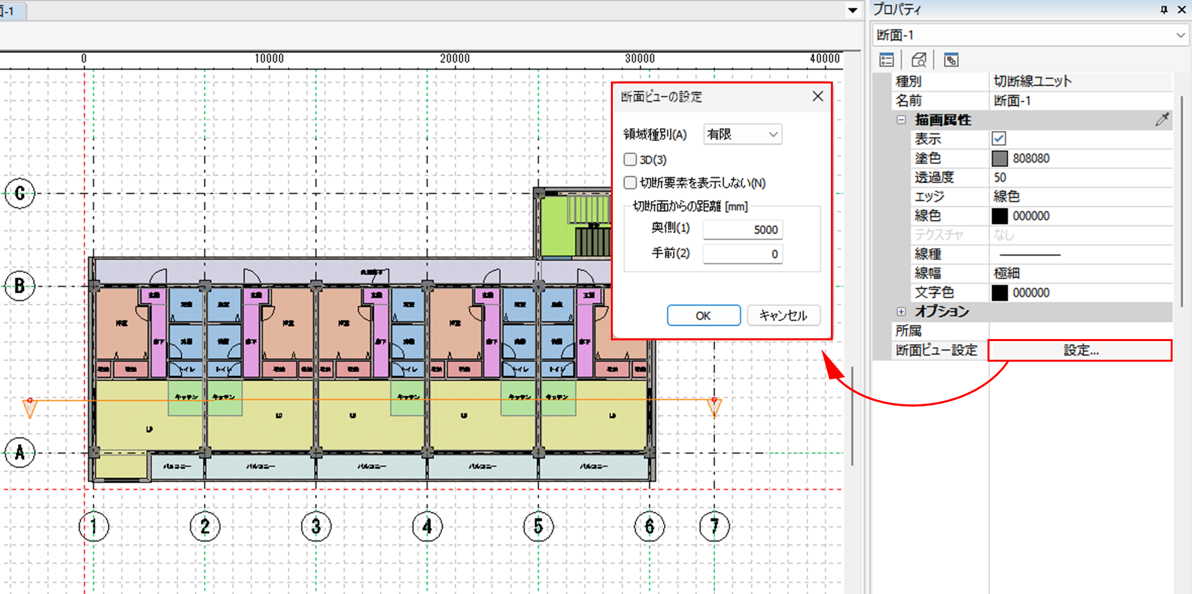1192x594 pixels.
Task: Enable the 3D(3) checkbox
Action: coord(630,159)
